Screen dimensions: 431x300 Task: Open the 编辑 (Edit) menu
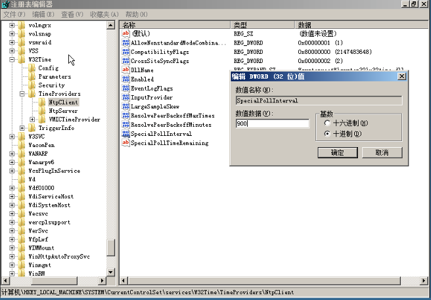[x=43, y=14]
